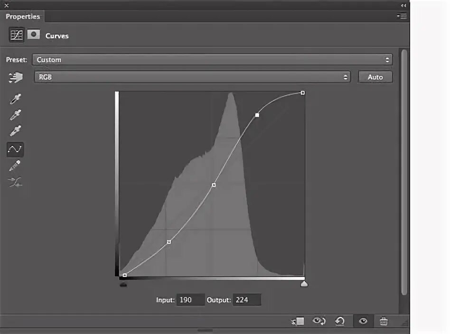Clip adjustment to the layer below
This screenshot has height=334, width=450.
click(298, 321)
